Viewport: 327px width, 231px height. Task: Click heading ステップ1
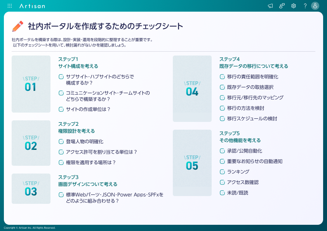(x=68, y=59)
